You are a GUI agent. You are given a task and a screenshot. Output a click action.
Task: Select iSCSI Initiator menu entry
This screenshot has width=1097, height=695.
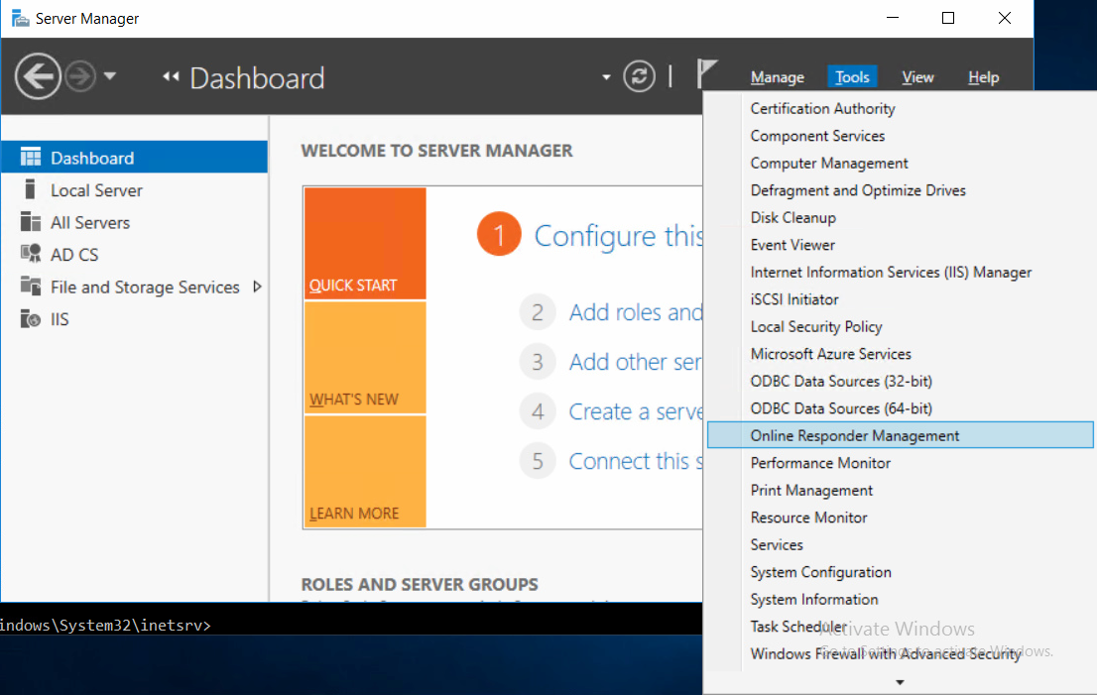click(x=794, y=299)
